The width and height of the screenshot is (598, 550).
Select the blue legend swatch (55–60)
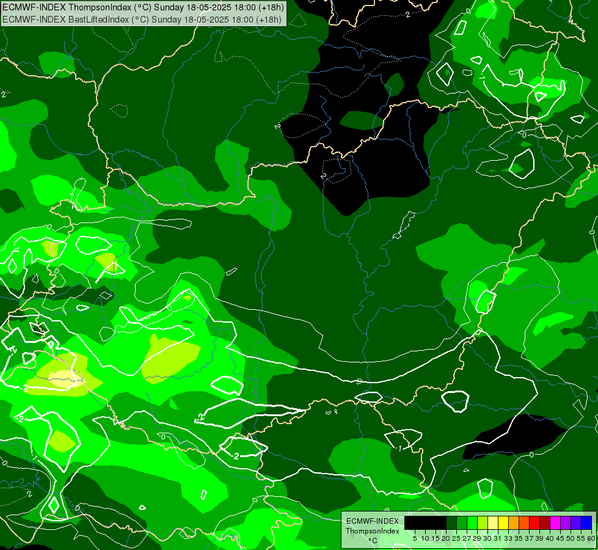point(586,522)
